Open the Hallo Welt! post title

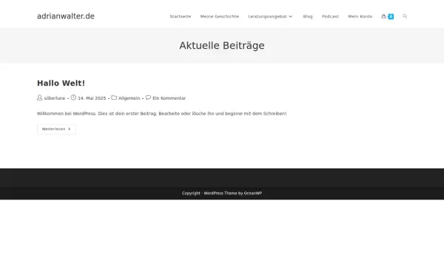coord(61,83)
